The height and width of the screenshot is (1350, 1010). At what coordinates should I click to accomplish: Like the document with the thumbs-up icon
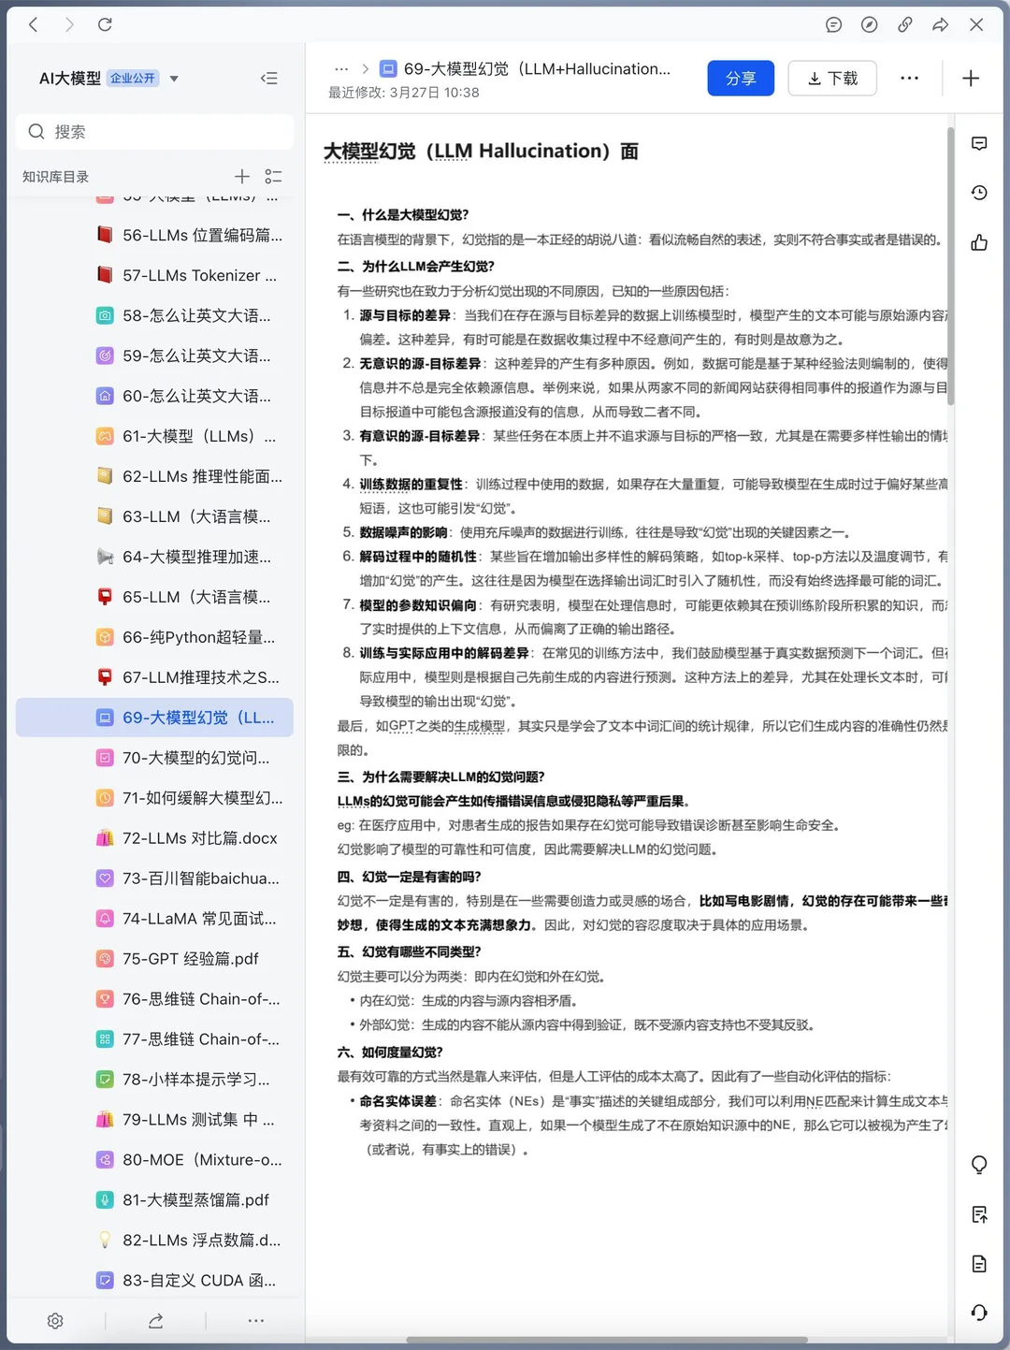pos(978,241)
